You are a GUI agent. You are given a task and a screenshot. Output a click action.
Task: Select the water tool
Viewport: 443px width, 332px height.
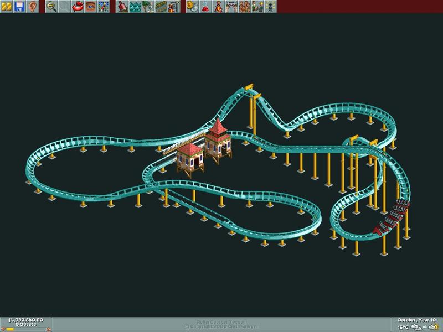click(x=135, y=7)
